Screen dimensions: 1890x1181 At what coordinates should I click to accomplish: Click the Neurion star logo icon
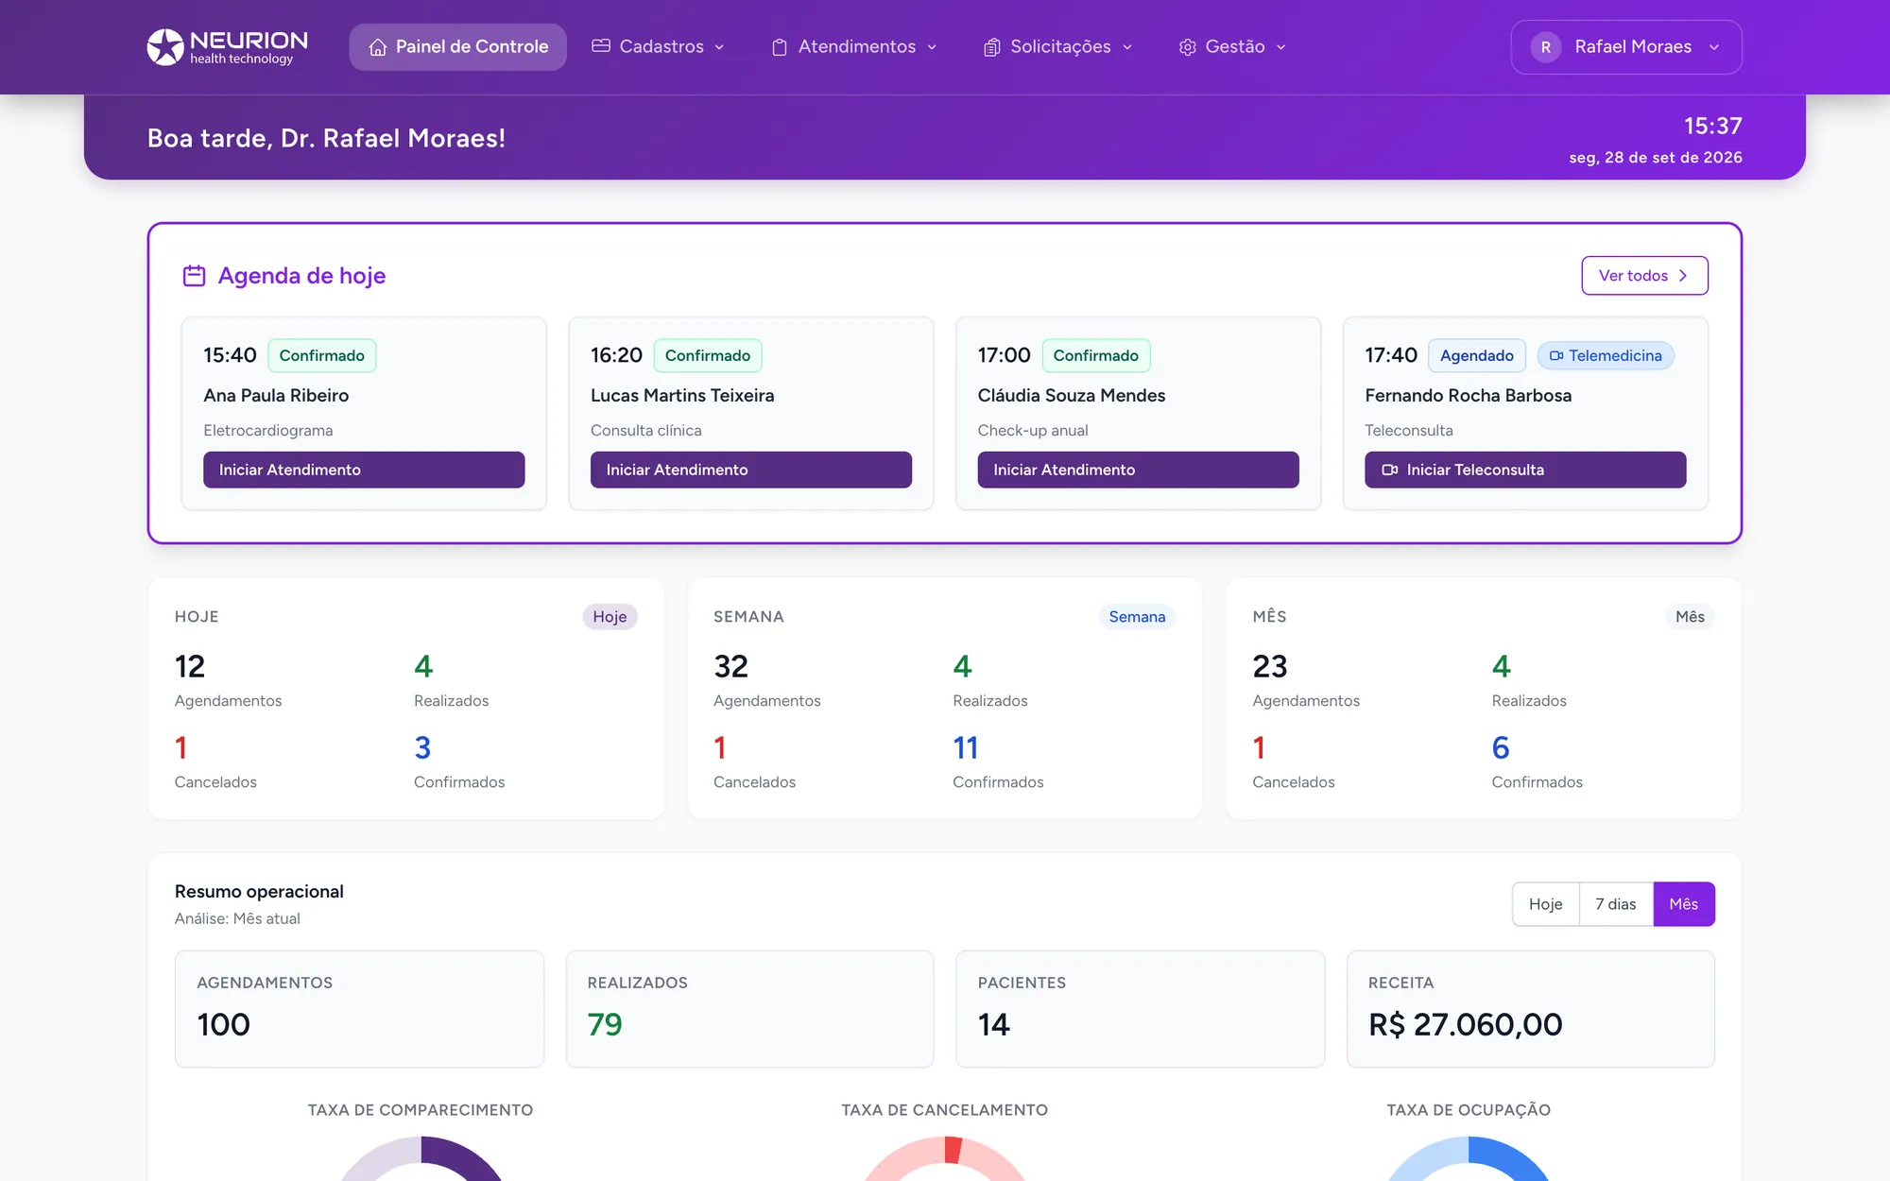(x=165, y=47)
